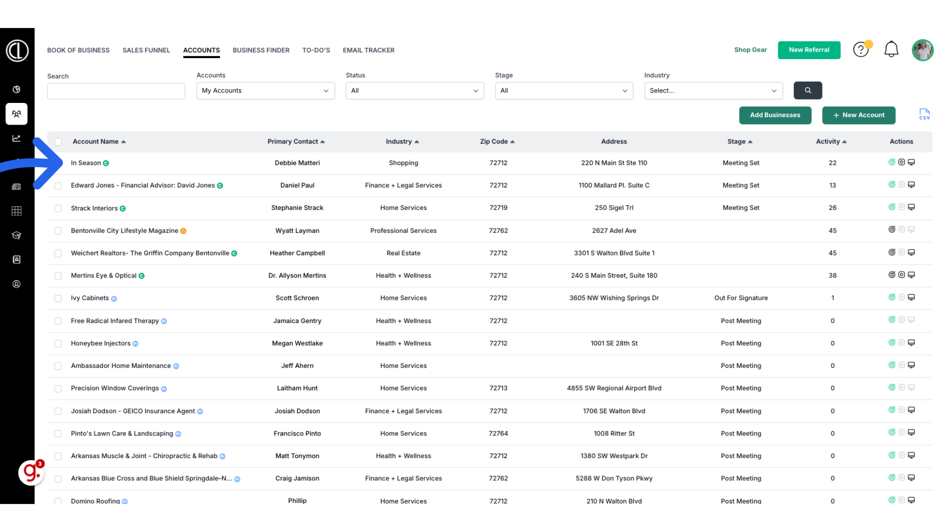Switch to Book of Business tab

[x=78, y=50]
